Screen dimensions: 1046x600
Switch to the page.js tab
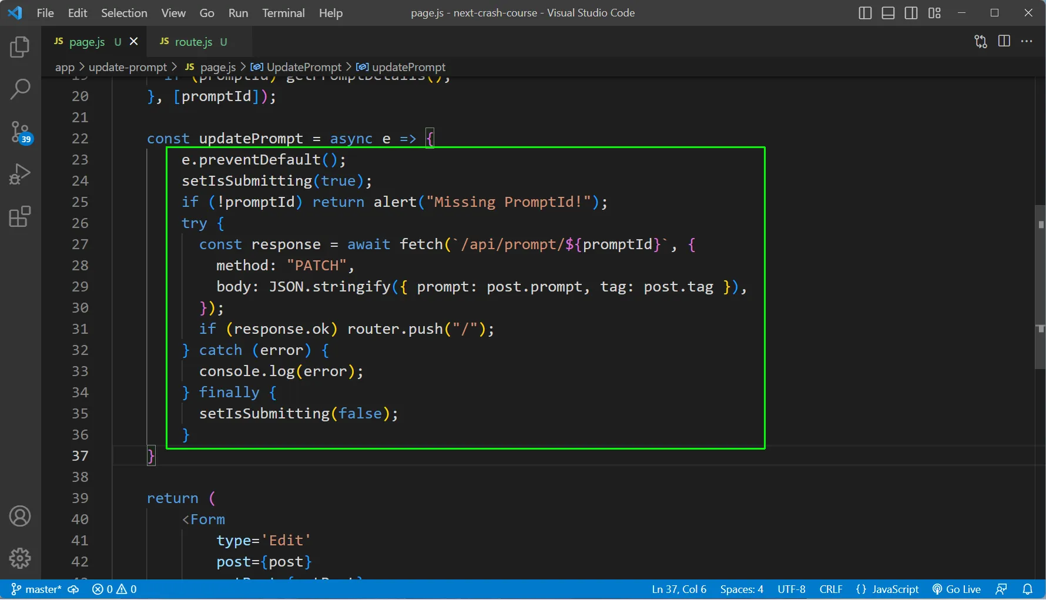click(94, 41)
